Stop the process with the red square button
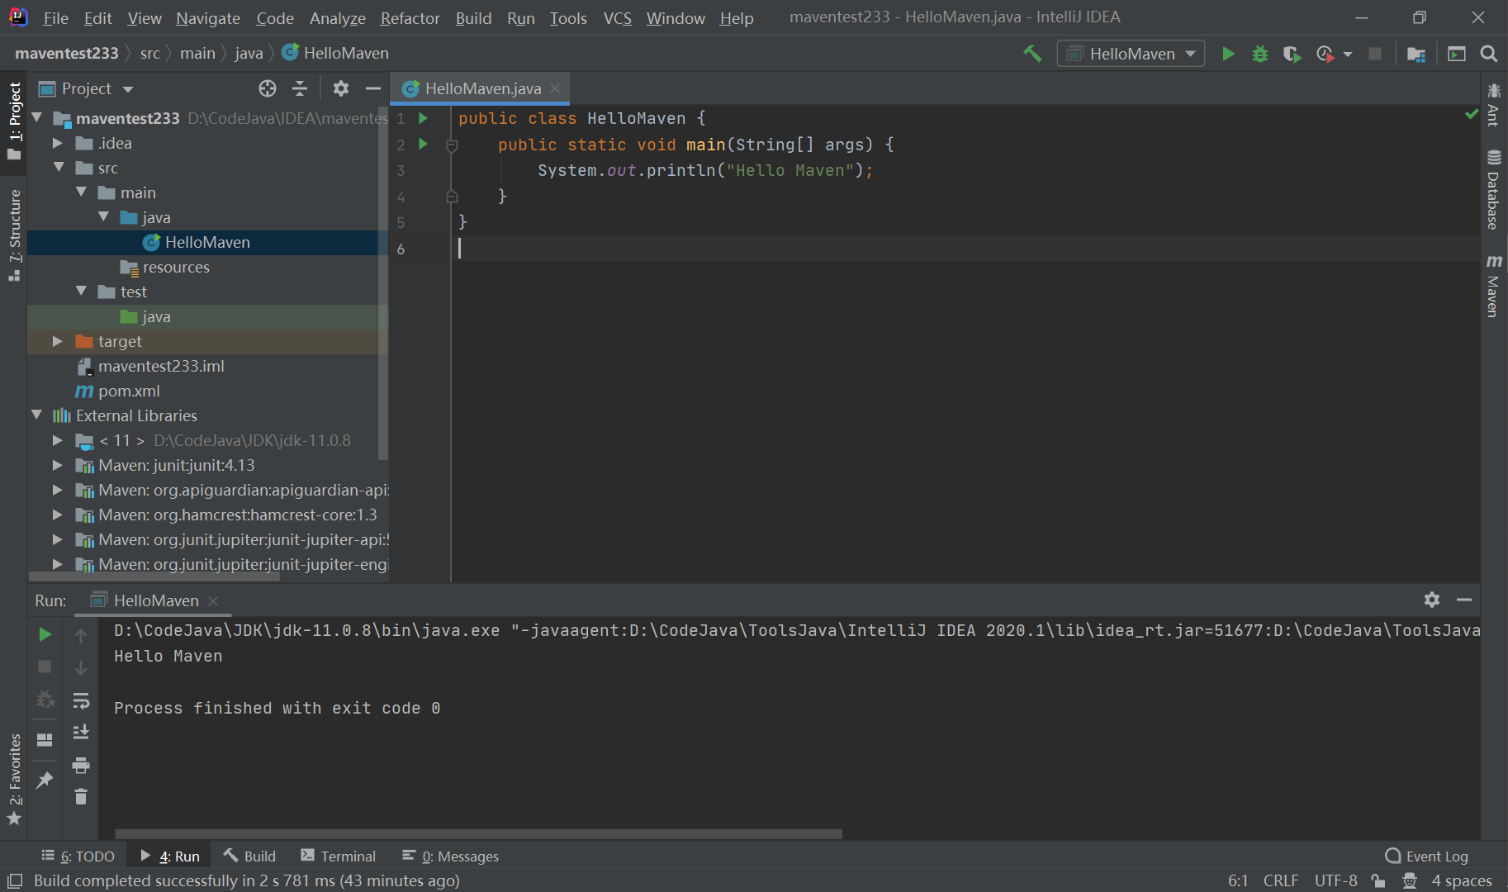Screen dimensions: 1508x892 (x=45, y=667)
